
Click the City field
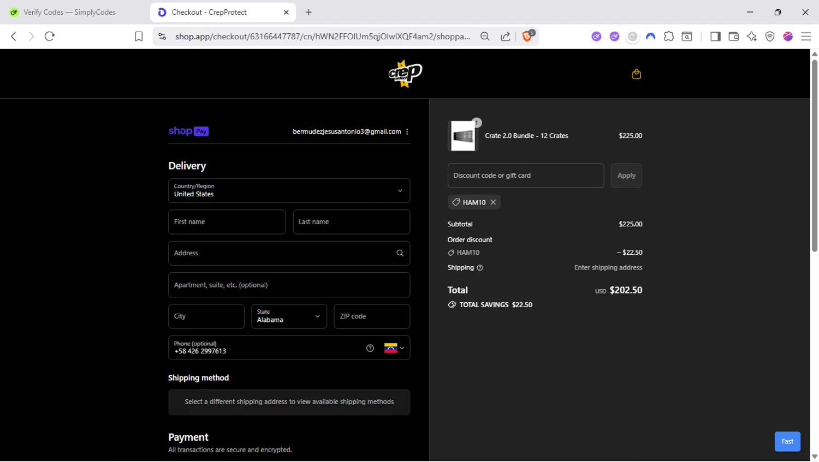206,316
